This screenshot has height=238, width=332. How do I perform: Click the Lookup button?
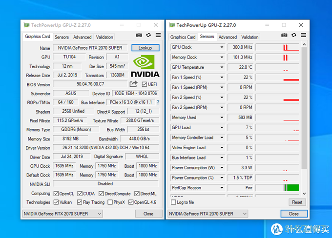click(x=145, y=48)
